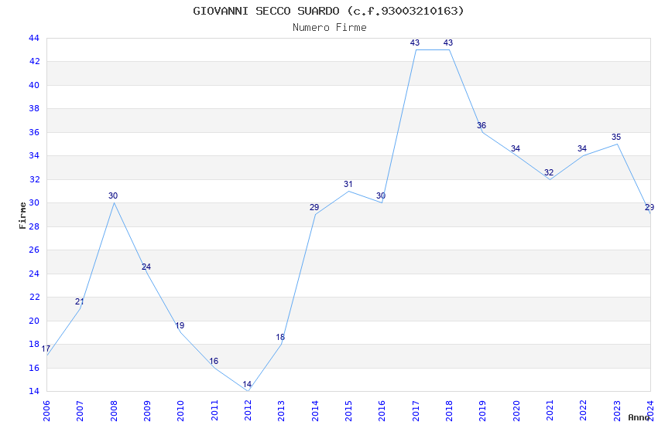Screen dimensions: 658x425
Task: Click data label 30 at 2008 peak
Action: (x=113, y=195)
